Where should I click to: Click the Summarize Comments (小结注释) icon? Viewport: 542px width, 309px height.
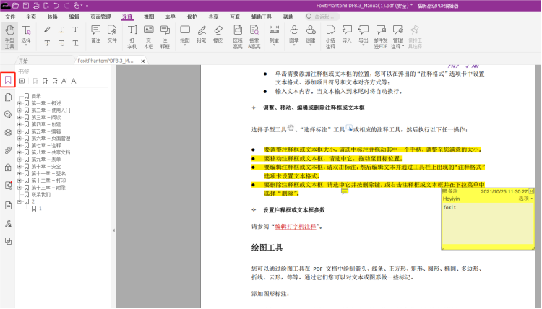tap(330, 37)
